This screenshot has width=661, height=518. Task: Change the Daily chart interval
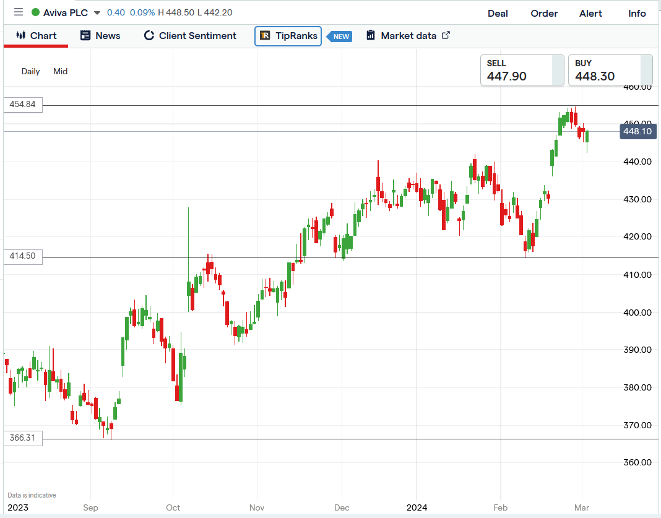pos(30,71)
